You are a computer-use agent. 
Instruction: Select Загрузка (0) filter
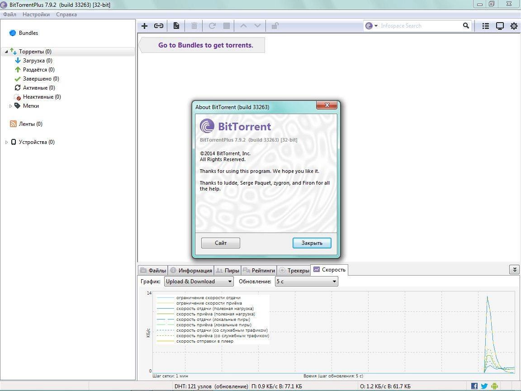(x=37, y=61)
